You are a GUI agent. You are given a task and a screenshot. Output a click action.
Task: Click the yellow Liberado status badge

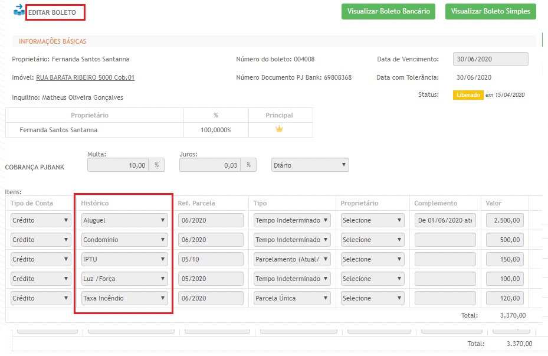(x=468, y=95)
